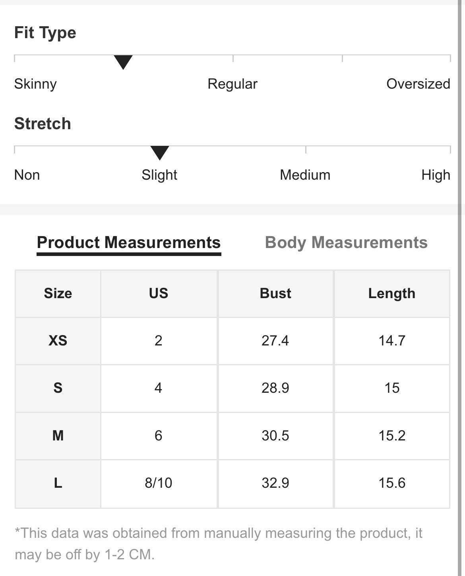Click the Medium stretch label

coord(305,175)
